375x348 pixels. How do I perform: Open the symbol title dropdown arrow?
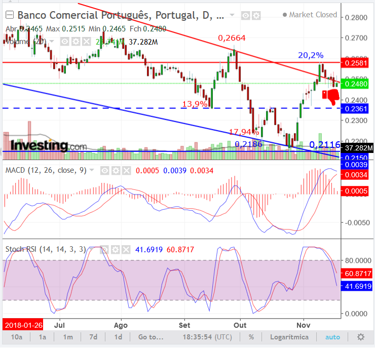pyautogui.click(x=232, y=15)
